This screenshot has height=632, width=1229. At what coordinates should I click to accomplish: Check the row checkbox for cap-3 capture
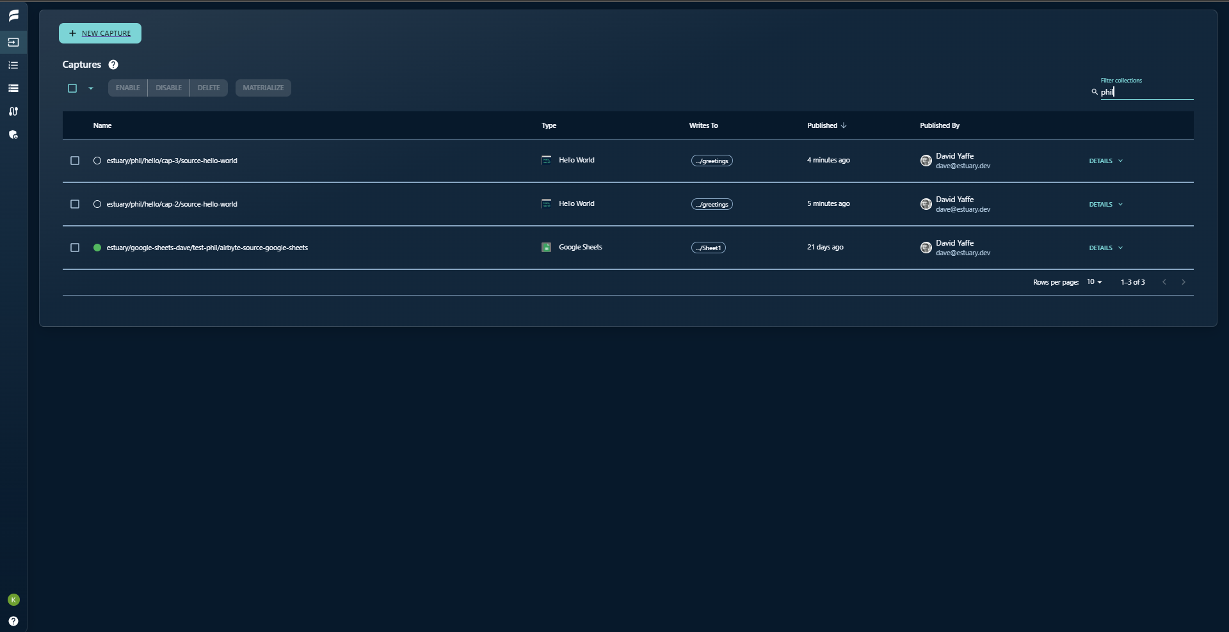tap(74, 161)
